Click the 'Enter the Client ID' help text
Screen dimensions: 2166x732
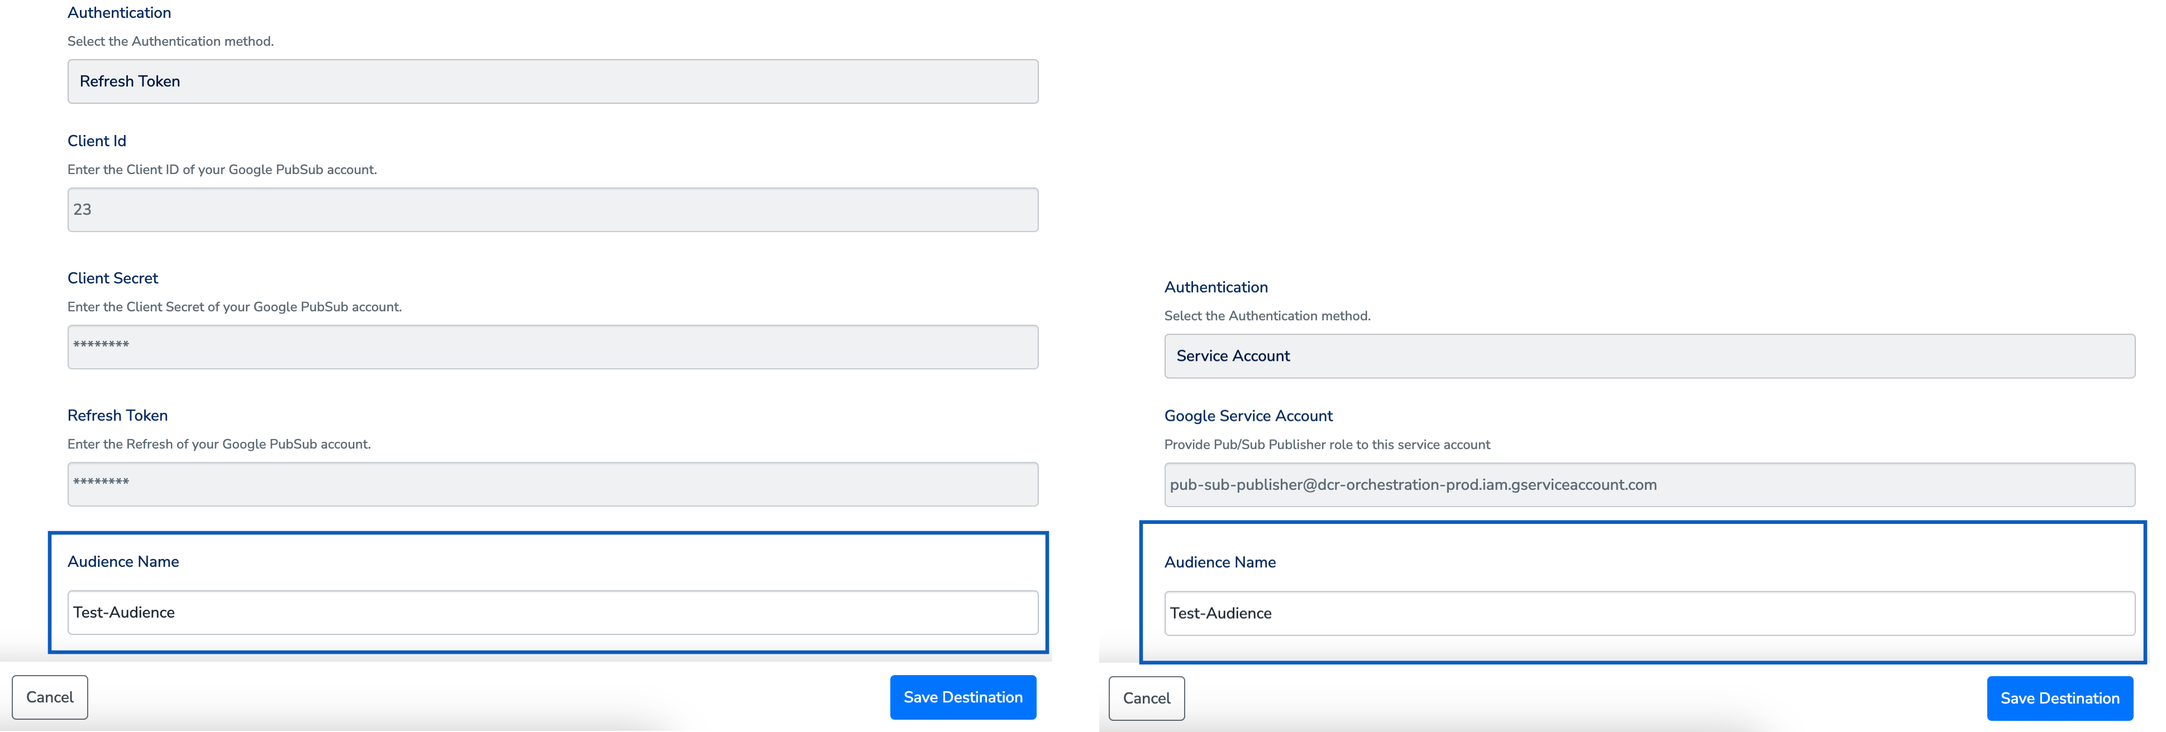point(222,170)
